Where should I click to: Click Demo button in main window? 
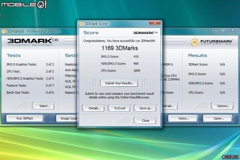[x=183, y=118]
